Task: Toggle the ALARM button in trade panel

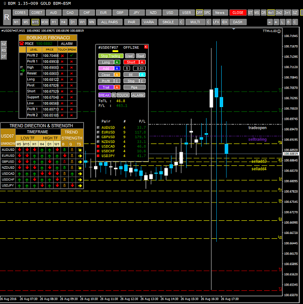Action: tap(138, 95)
